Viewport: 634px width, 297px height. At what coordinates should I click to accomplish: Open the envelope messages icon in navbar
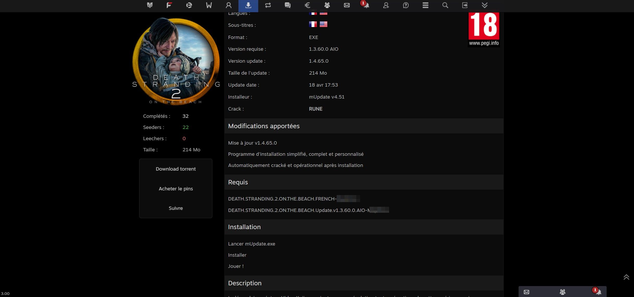coord(347,5)
